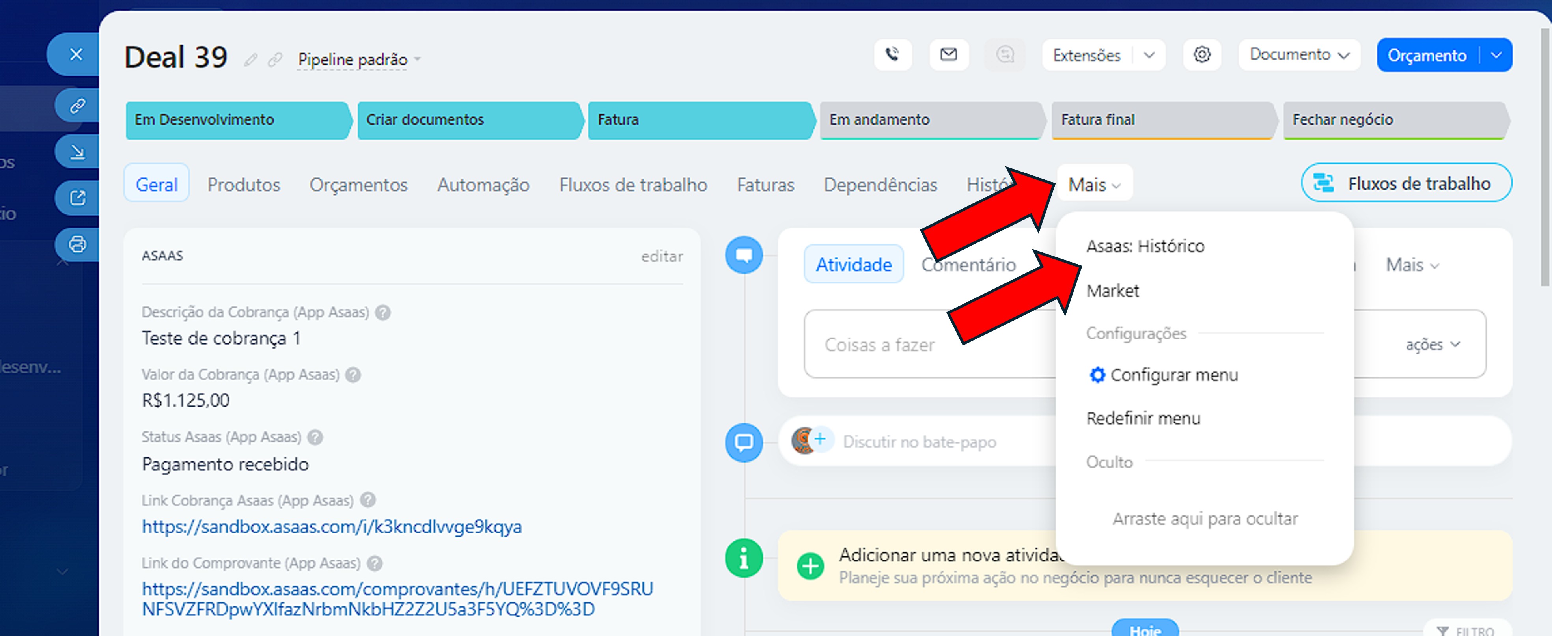
Task: Click the pencil edit title icon
Action: [251, 60]
